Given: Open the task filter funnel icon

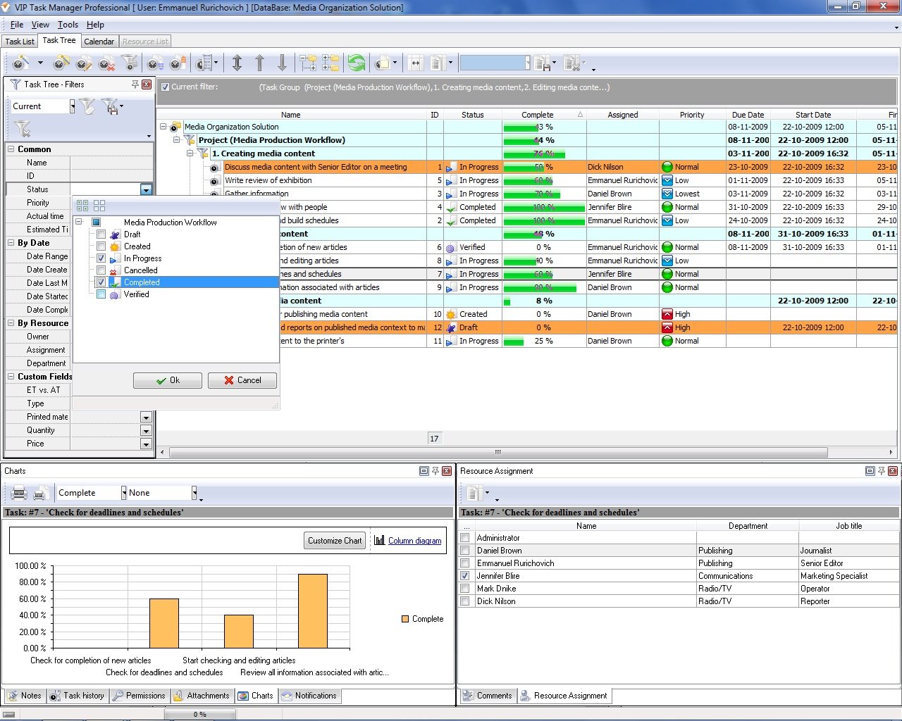Looking at the screenshot, I should pos(130,63).
